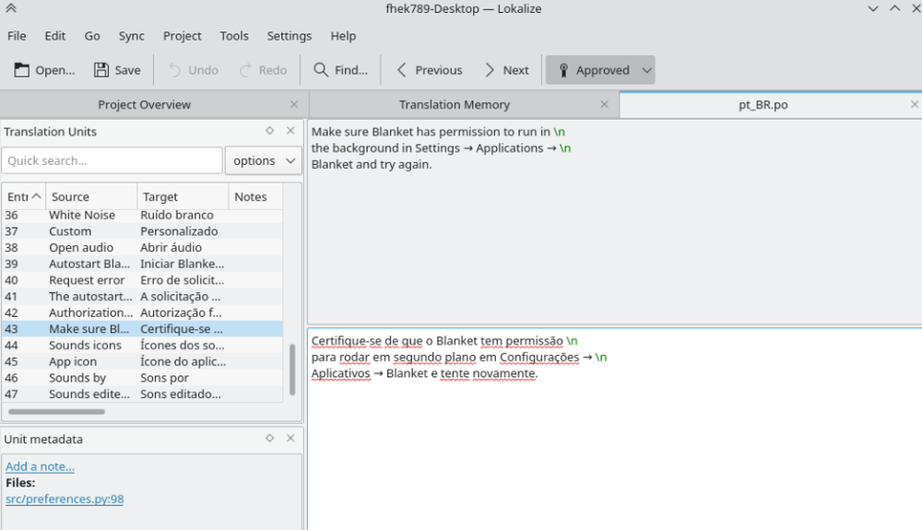Open the Find dialog from toolbar
Image resolution: width=922 pixels, height=530 pixels.
[x=340, y=70]
